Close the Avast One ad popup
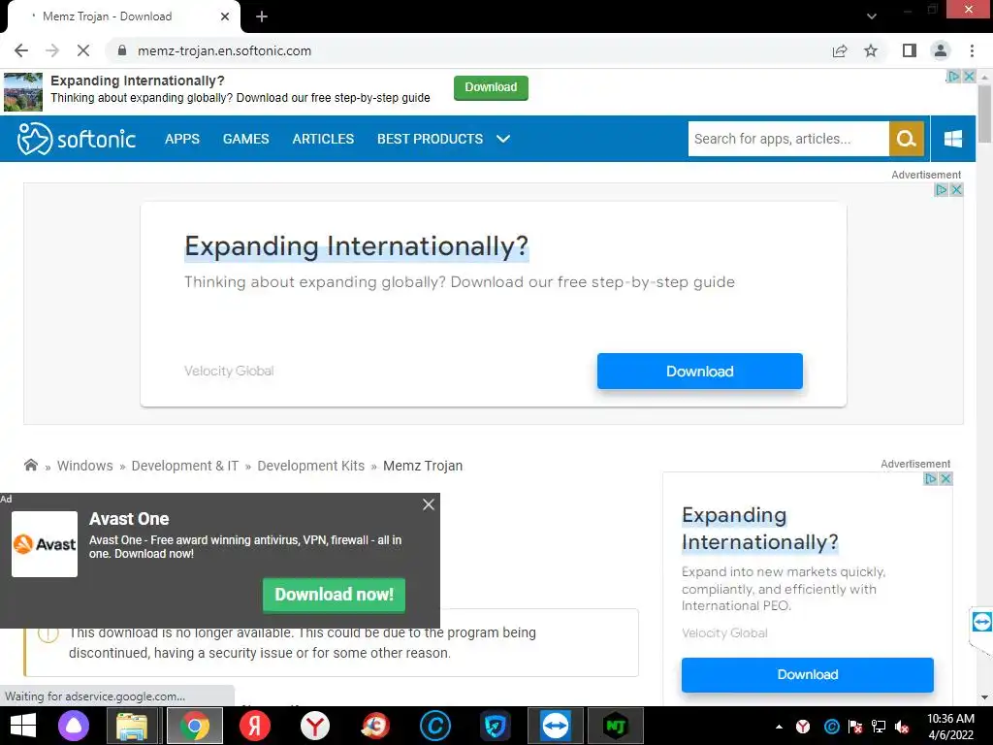993x745 pixels. [x=429, y=504]
